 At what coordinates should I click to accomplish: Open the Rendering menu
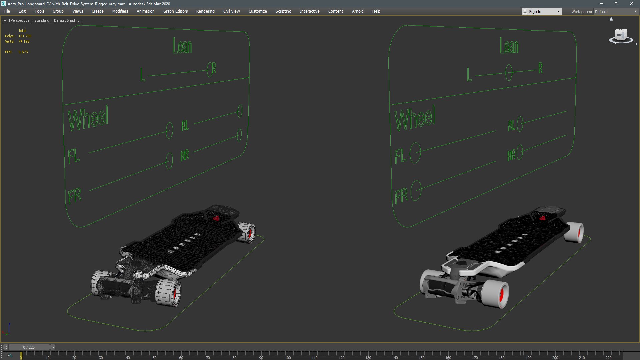(205, 11)
